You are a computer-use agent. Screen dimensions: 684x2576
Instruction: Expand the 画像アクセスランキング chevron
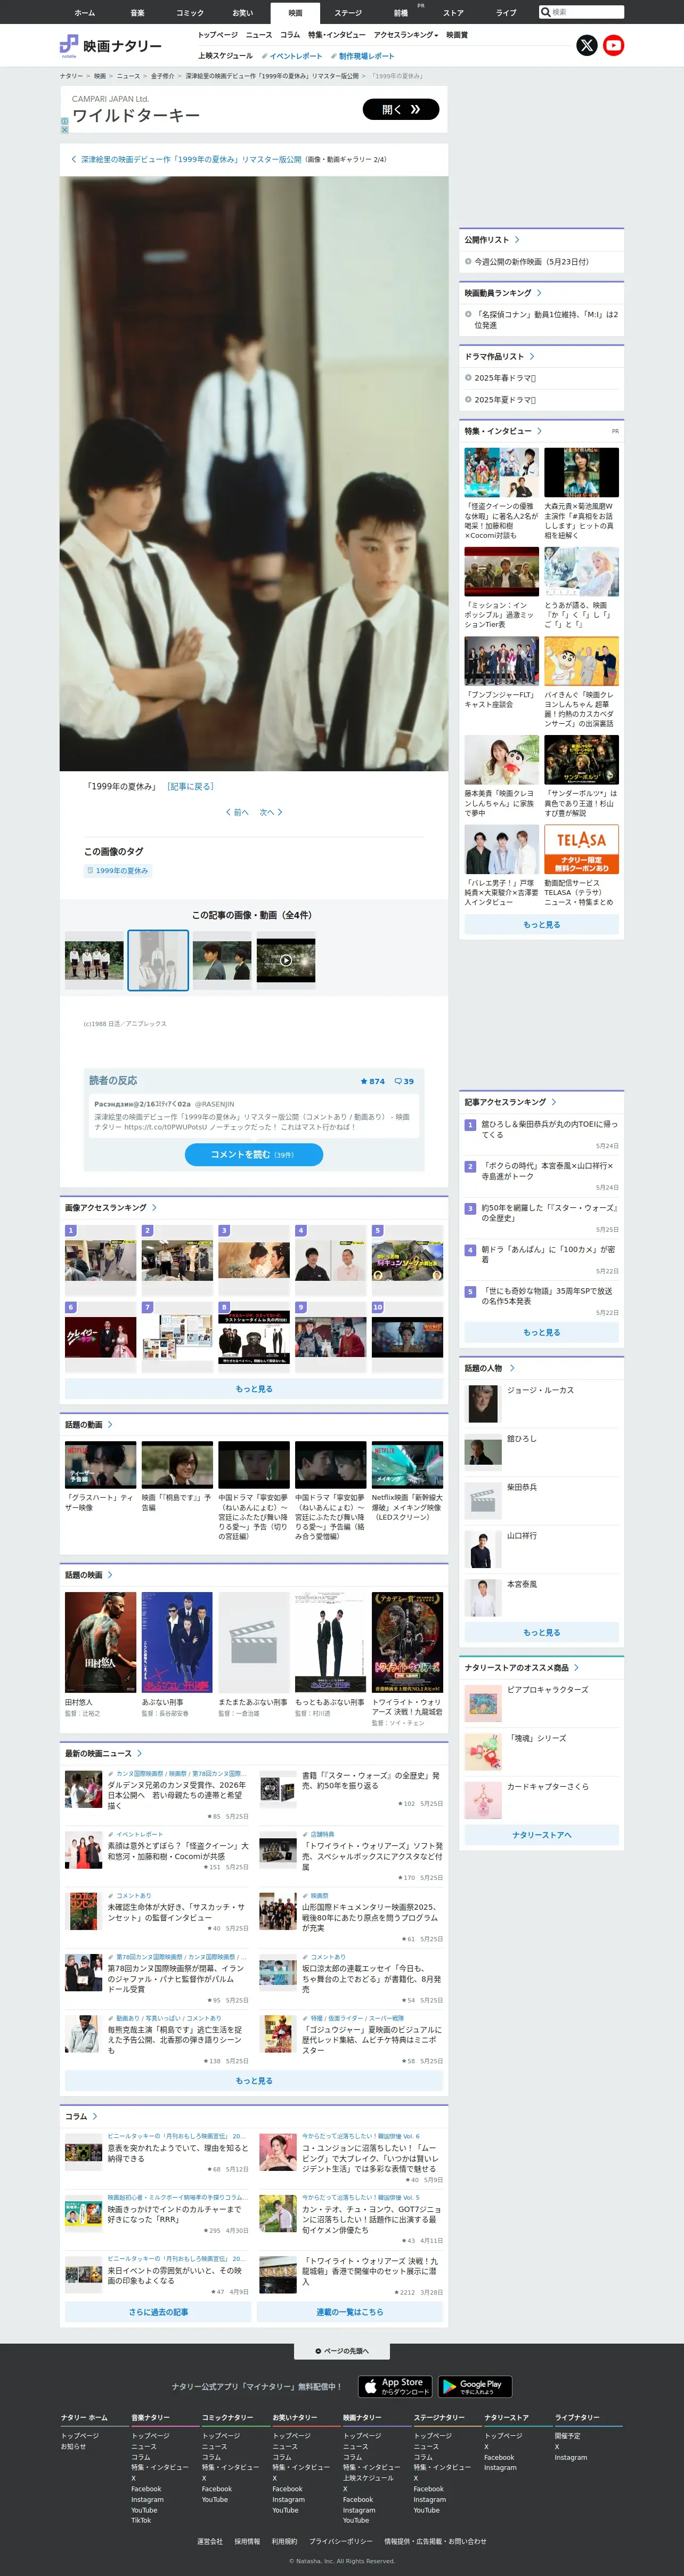click(154, 1208)
